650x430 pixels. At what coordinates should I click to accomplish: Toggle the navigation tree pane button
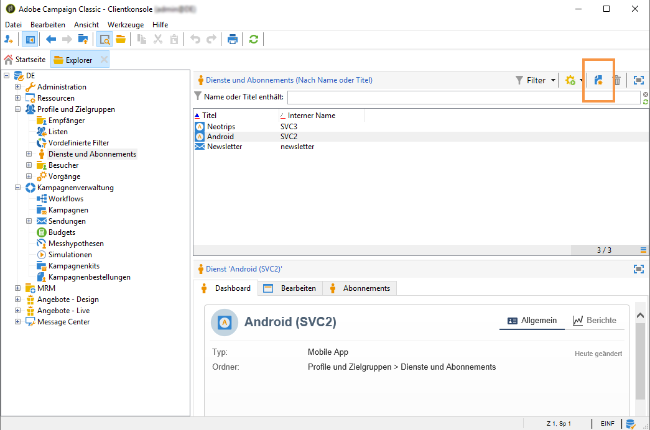pos(30,39)
